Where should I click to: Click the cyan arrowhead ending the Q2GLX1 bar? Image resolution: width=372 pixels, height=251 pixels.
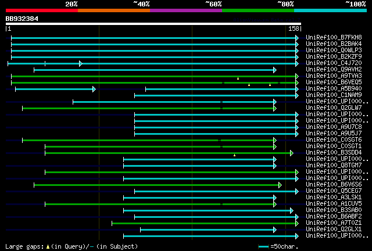[275, 230]
